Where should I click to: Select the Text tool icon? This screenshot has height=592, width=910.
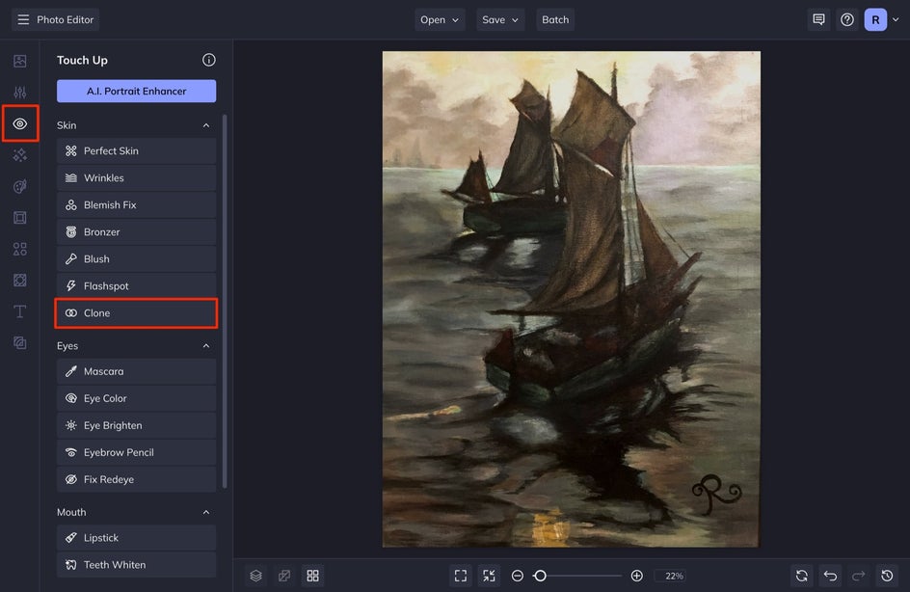point(19,311)
